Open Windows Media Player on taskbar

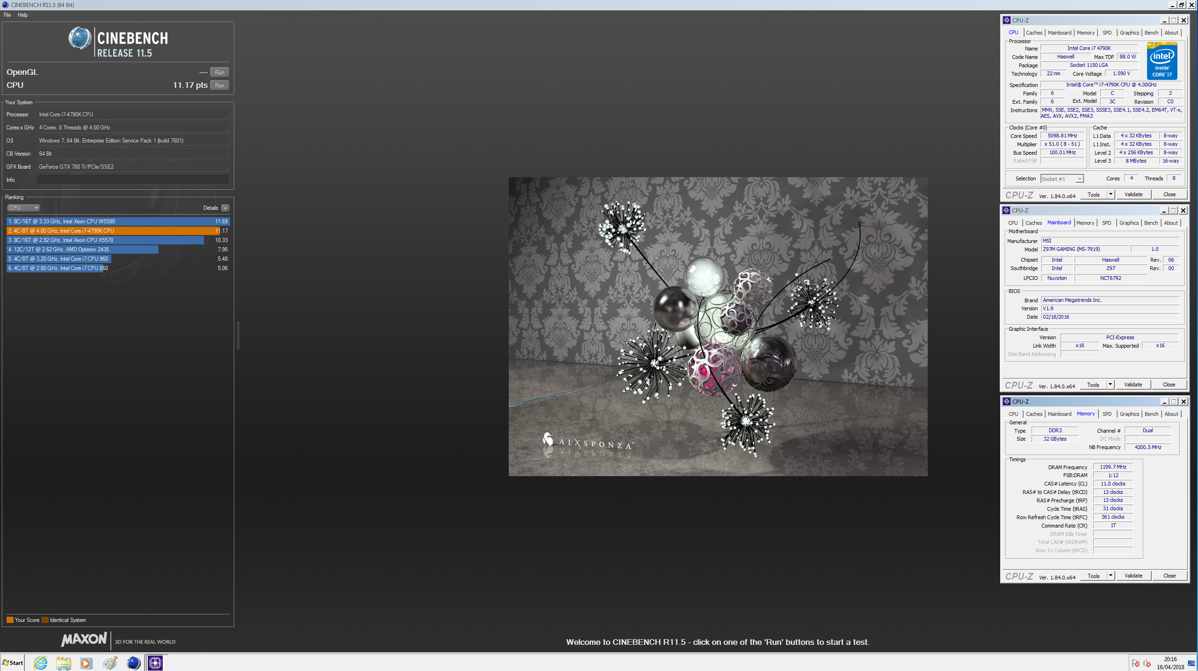(x=86, y=663)
